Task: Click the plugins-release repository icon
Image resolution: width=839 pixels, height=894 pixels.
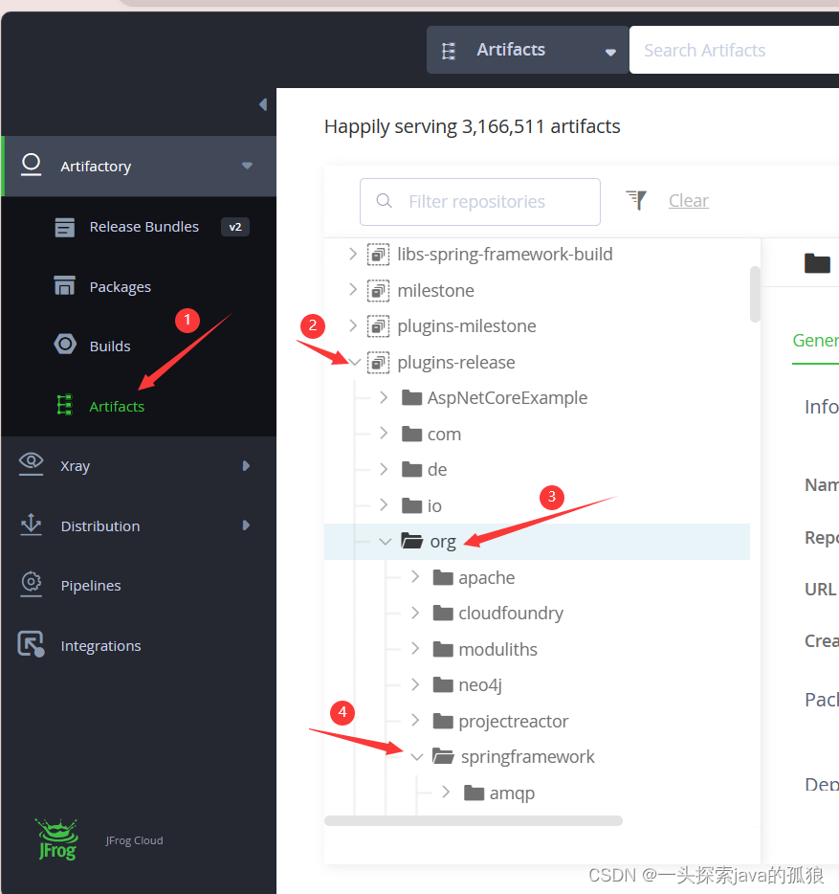Action: coord(378,363)
